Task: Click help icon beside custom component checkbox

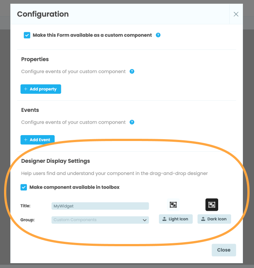Action: pyautogui.click(x=158, y=35)
